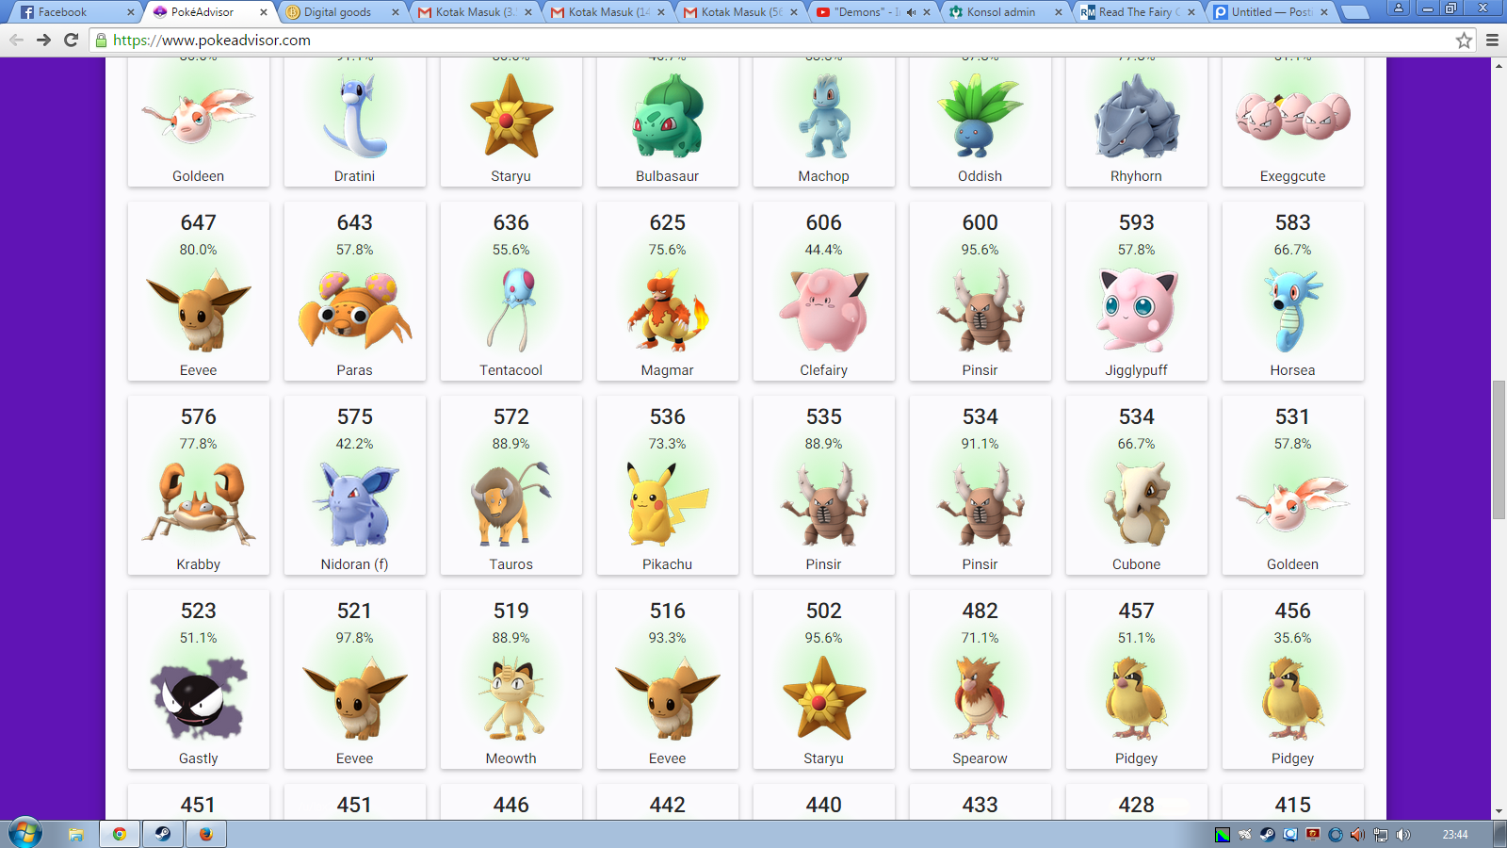The width and height of the screenshot is (1507, 848).
Task: Select the Magmar card with CP 625
Action: click(x=667, y=292)
